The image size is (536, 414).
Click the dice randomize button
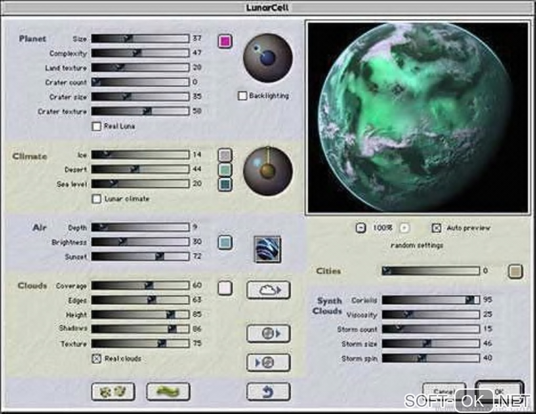coord(113,391)
